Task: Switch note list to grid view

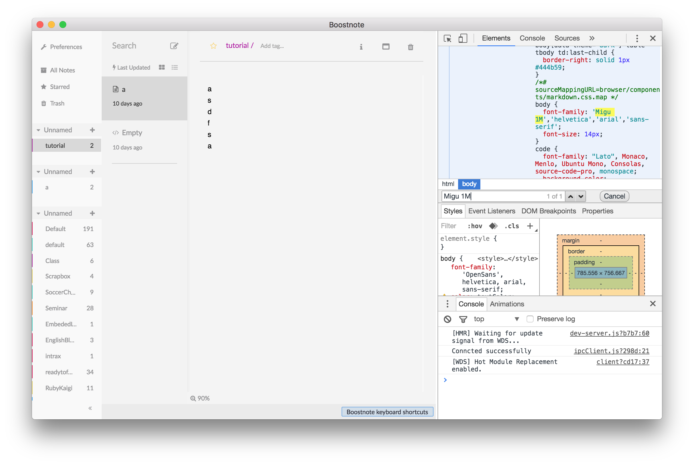Action: (x=161, y=67)
